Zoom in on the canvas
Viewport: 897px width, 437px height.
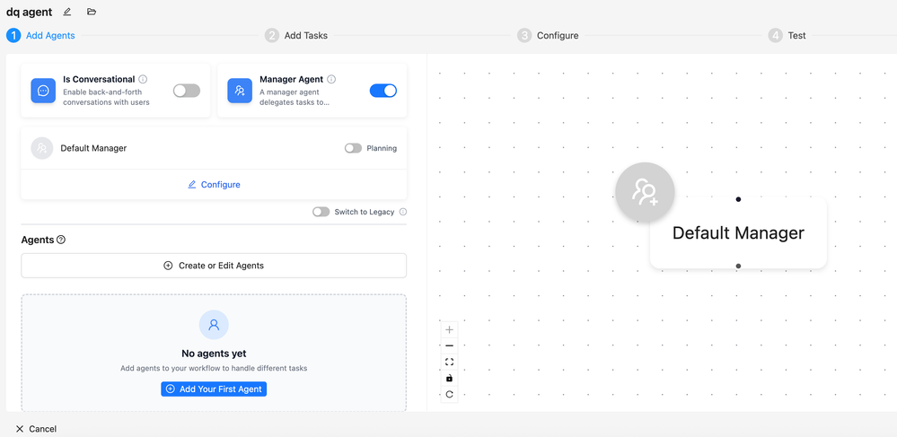pyautogui.click(x=449, y=329)
